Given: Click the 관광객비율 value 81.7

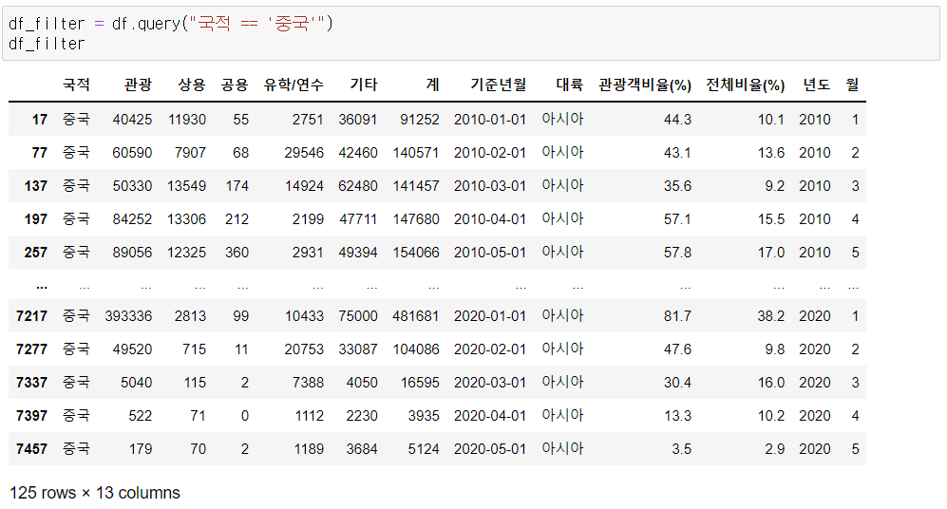Looking at the screenshot, I should pos(677,316).
